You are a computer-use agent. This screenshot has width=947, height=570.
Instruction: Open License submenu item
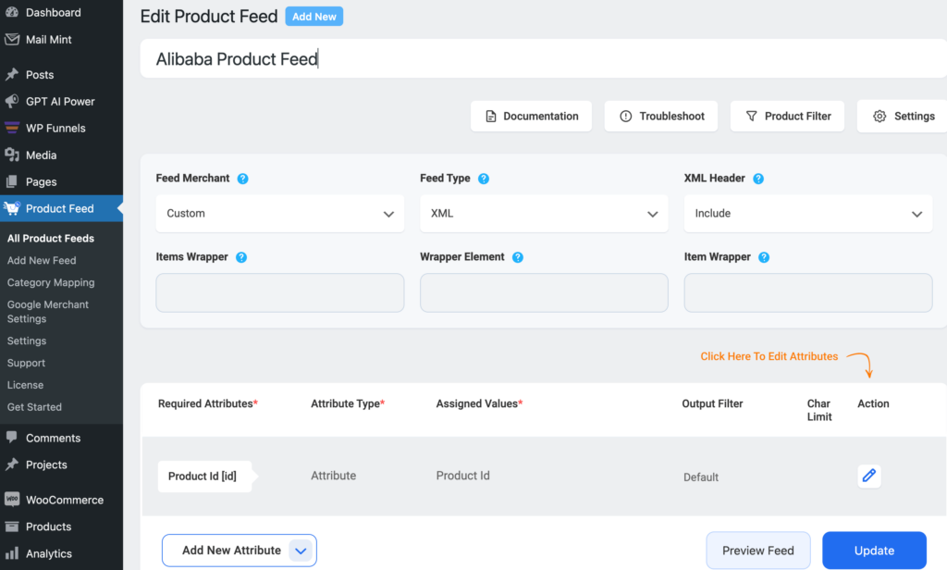pos(25,385)
